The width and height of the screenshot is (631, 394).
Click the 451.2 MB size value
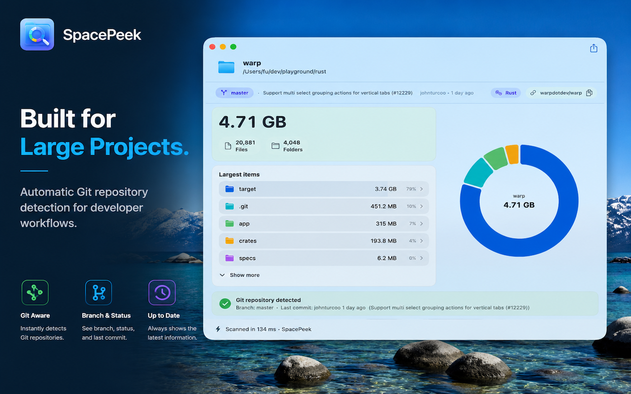point(384,206)
